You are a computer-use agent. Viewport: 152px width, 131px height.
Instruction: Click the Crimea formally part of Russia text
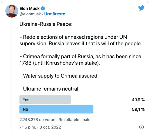(x=80, y=60)
